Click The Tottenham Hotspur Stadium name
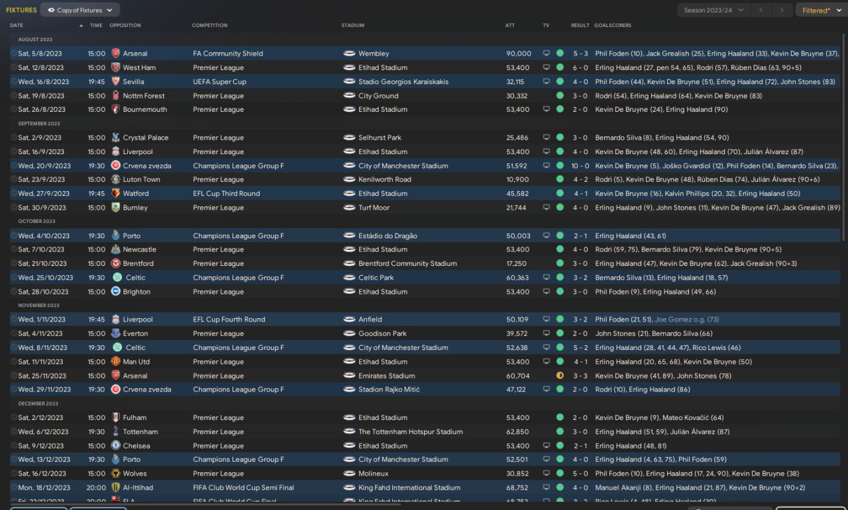 [x=411, y=431]
